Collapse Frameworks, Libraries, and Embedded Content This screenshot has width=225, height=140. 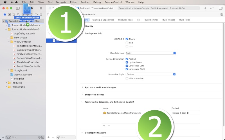[82, 102]
